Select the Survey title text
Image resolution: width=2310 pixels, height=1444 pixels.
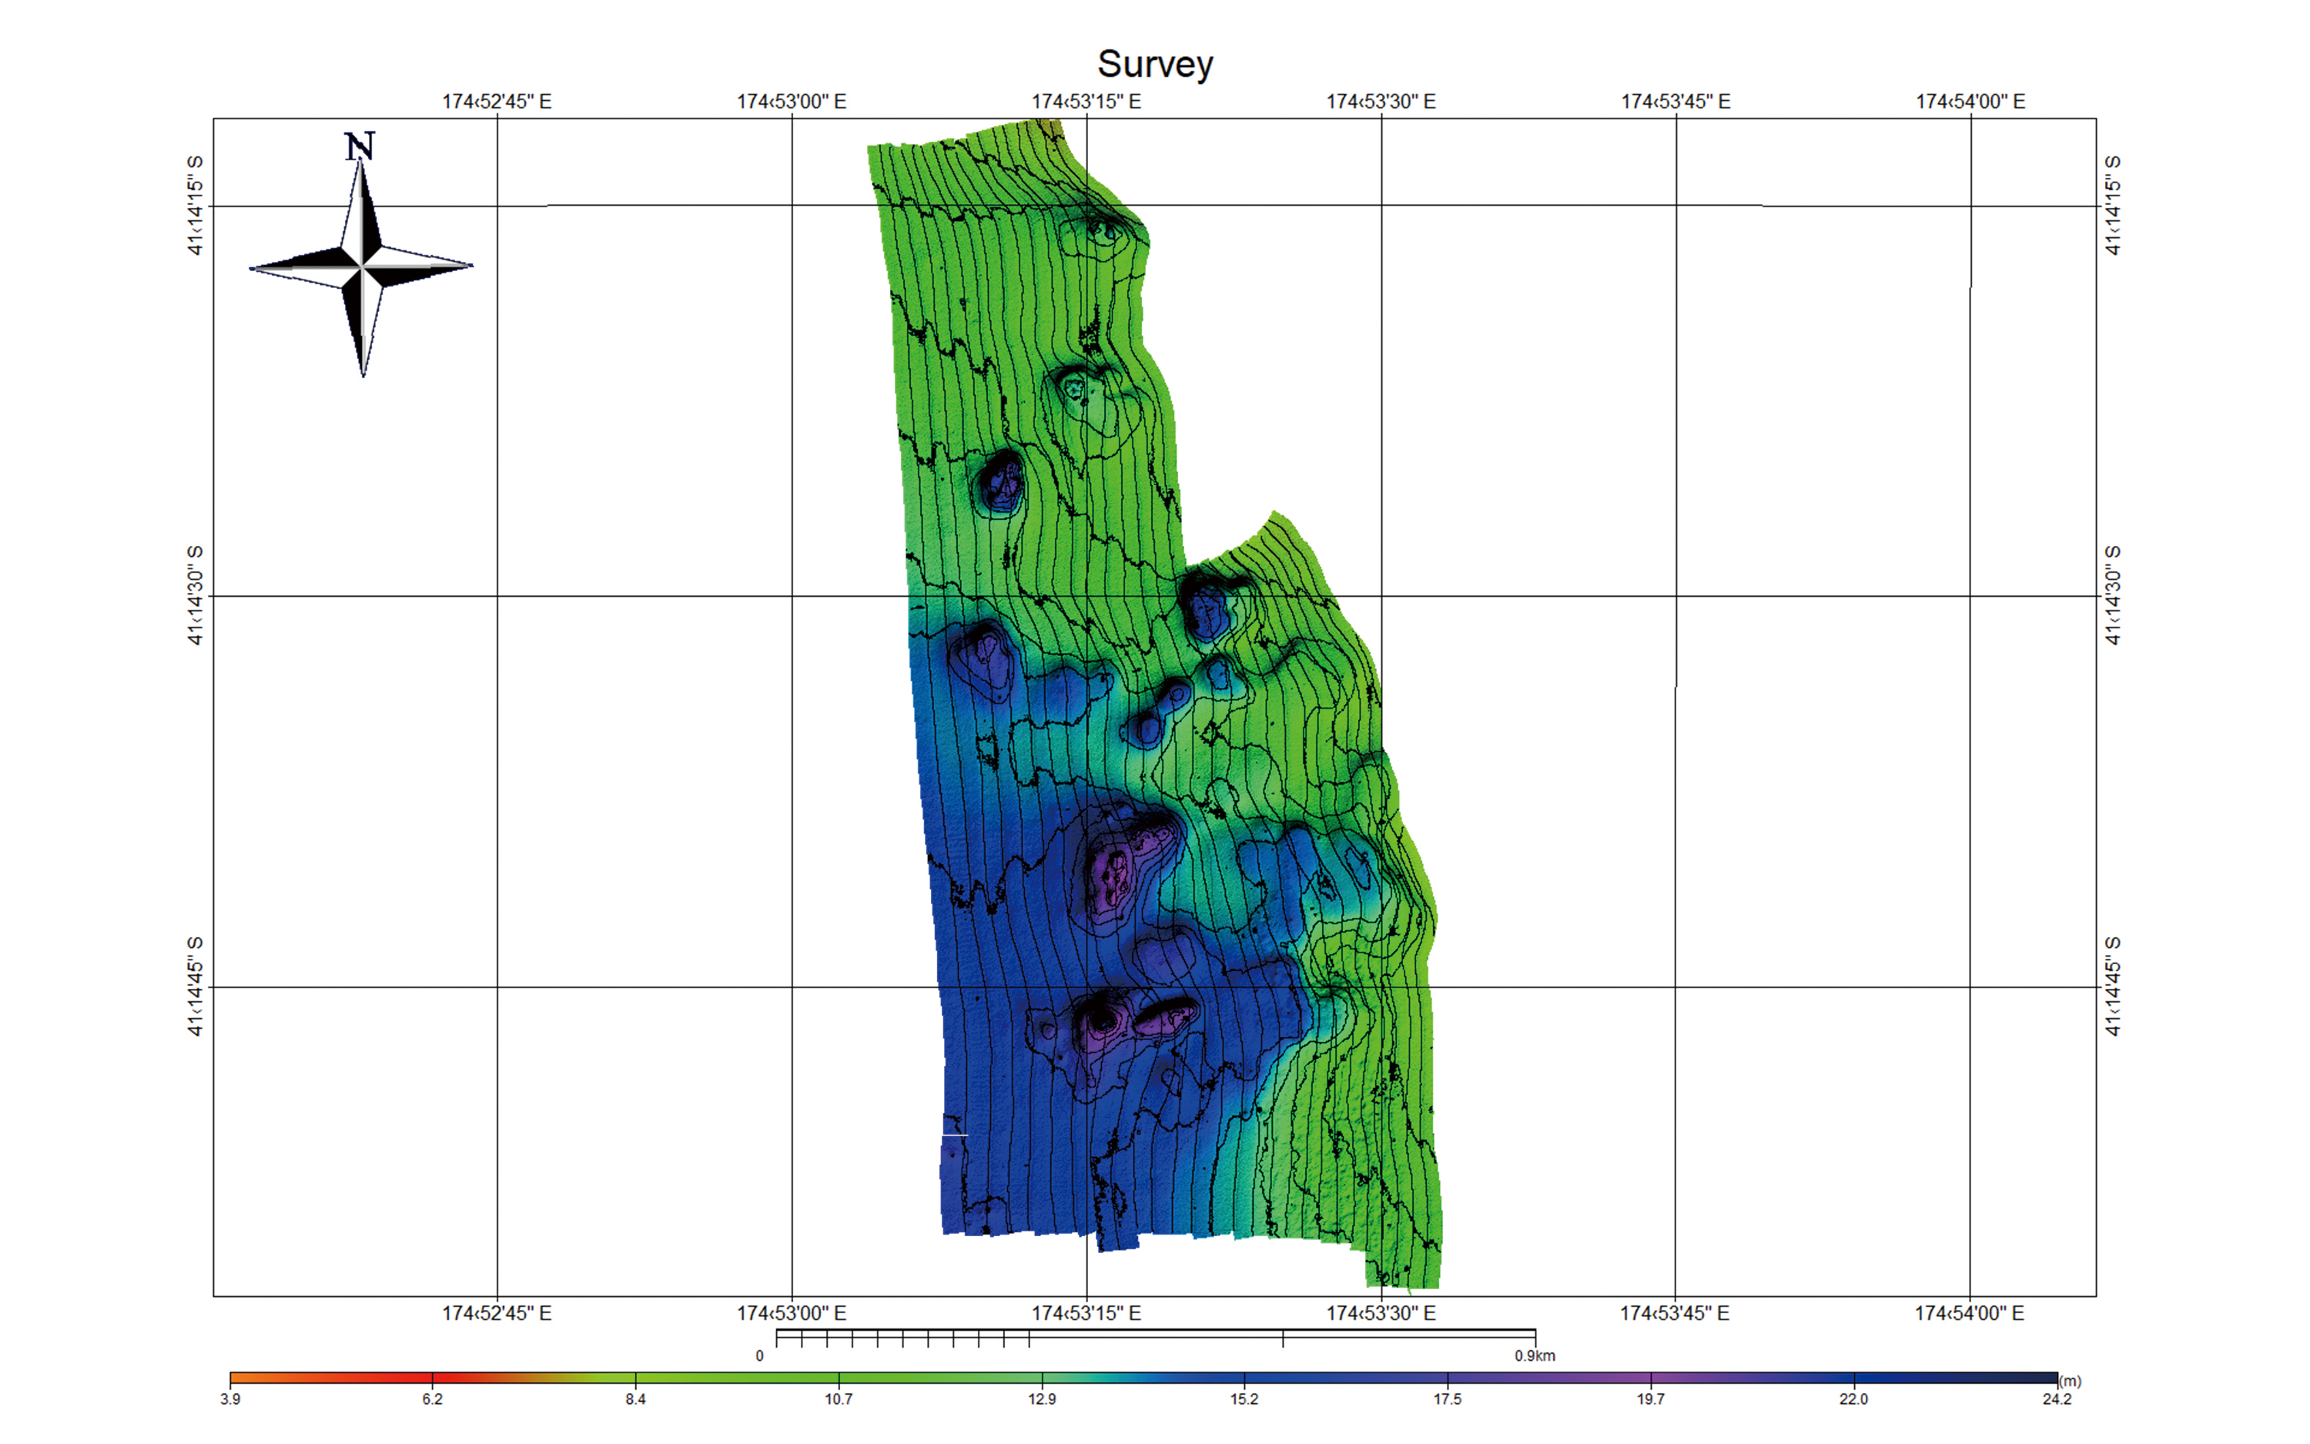tap(1155, 64)
